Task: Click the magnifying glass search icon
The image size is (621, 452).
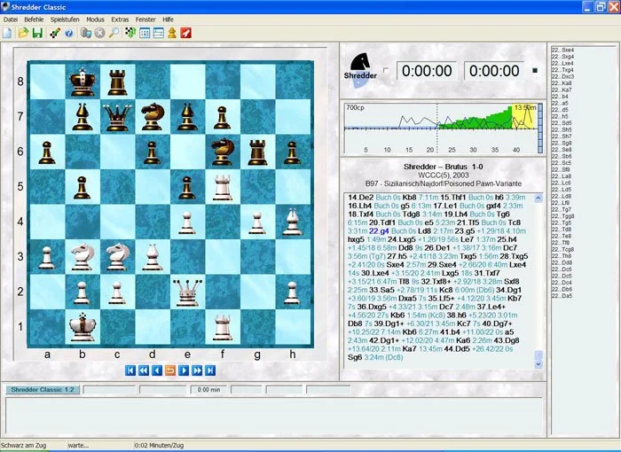Action: coord(114,33)
